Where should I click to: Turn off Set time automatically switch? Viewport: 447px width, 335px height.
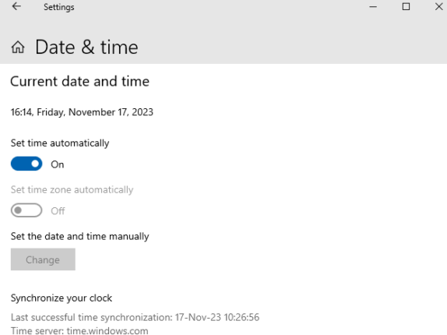point(26,164)
